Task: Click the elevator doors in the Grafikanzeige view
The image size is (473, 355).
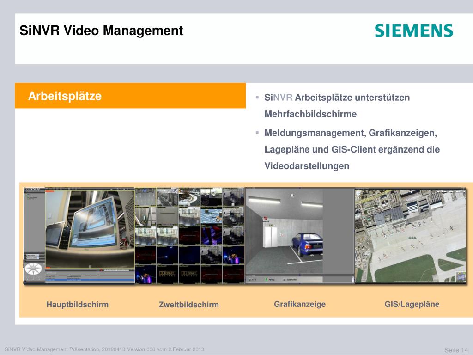Action: coord(270,237)
